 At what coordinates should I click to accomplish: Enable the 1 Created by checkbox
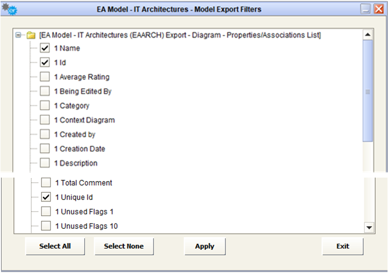point(45,134)
